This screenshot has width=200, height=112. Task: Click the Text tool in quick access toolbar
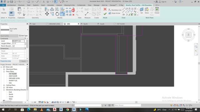coord(44,2)
